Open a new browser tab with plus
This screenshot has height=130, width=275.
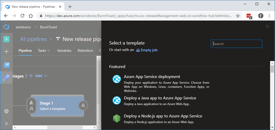[70, 7]
